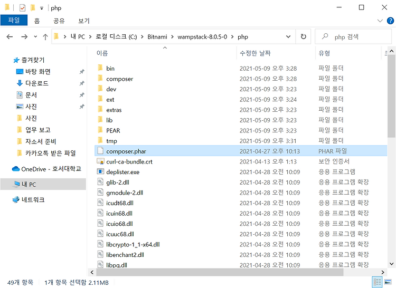The height and width of the screenshot is (288, 396).
Task: Click the pin icon next to 바탕 화면
Action: (82, 72)
